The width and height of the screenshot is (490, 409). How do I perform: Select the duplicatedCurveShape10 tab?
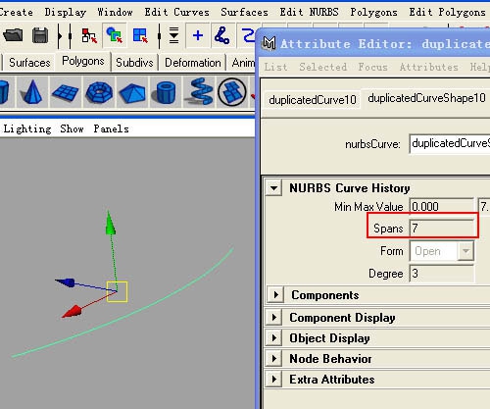(x=426, y=98)
